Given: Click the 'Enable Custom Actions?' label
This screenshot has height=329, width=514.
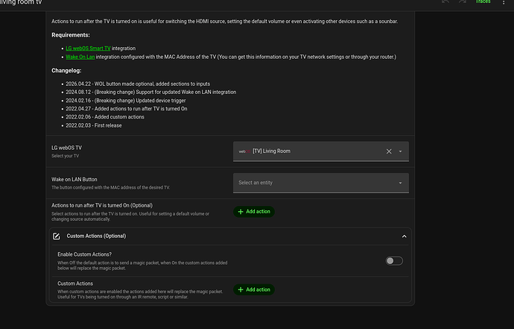Looking at the screenshot, I should click(x=85, y=254).
